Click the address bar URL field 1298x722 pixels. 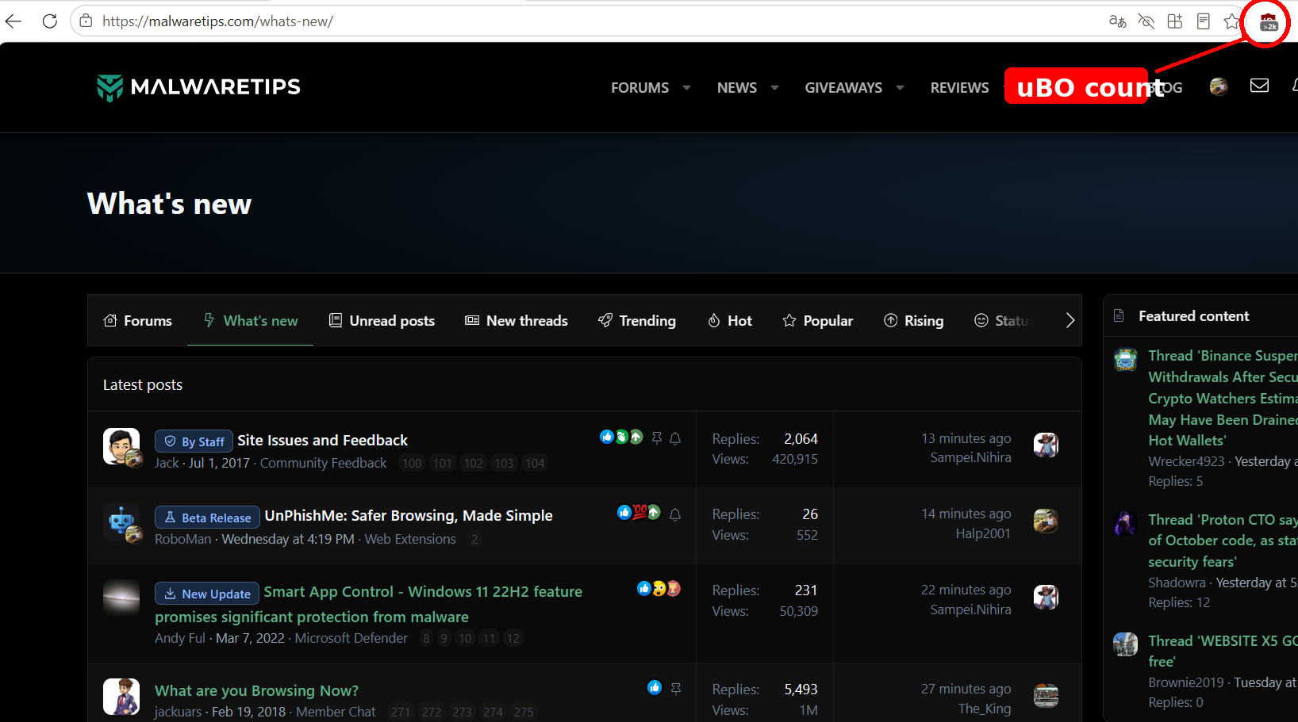tap(587, 21)
